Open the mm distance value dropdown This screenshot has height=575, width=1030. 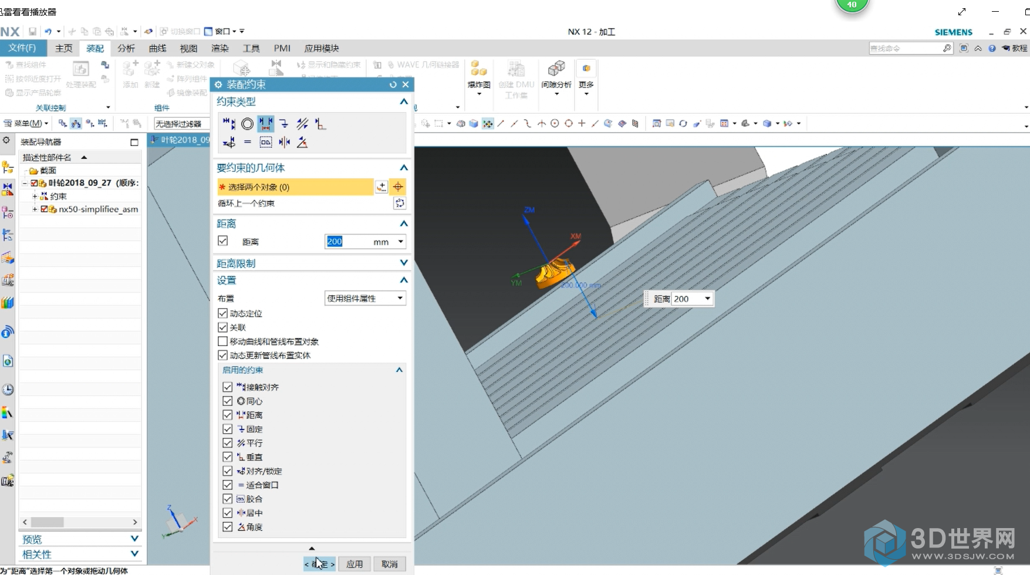point(401,241)
